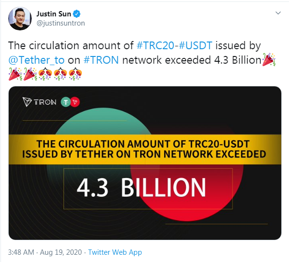Expand the tweet options chevron
The height and width of the screenshot is (262, 289).
click(278, 13)
